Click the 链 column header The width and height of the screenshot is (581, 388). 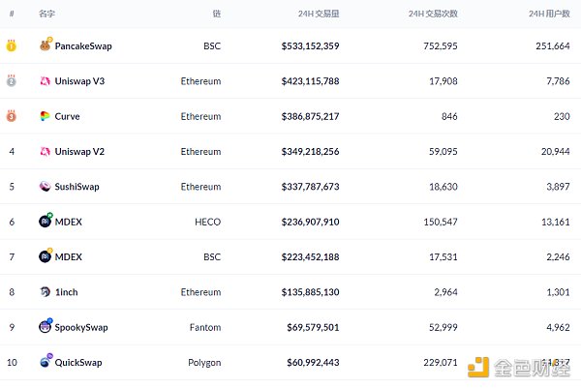(216, 15)
